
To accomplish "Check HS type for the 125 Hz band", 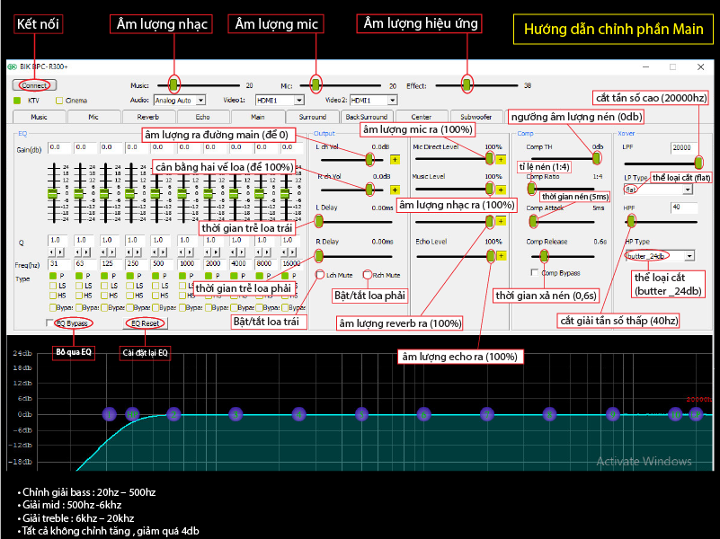I will pyautogui.click(x=104, y=296).
